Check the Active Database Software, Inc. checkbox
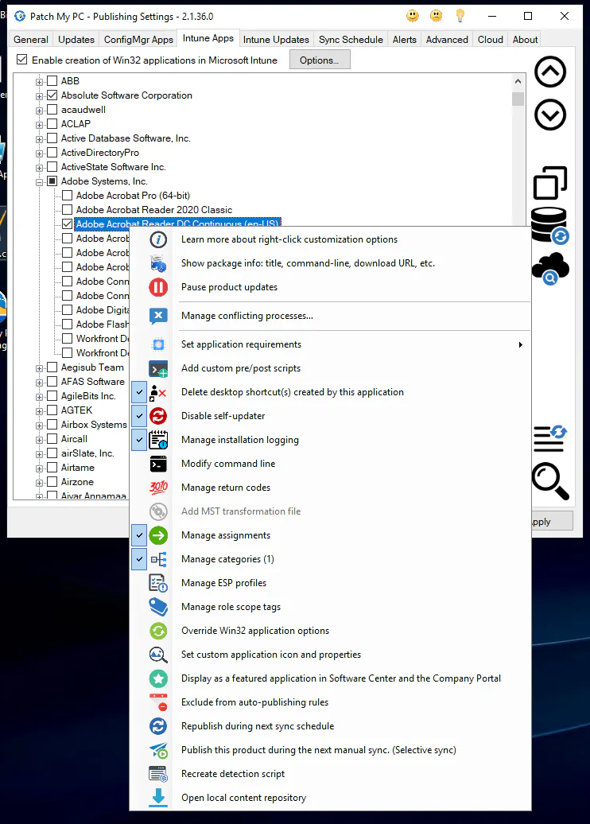590x824 pixels. coord(52,138)
